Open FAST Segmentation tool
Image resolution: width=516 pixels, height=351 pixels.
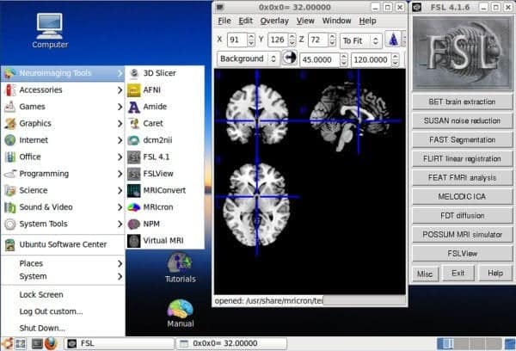462,140
